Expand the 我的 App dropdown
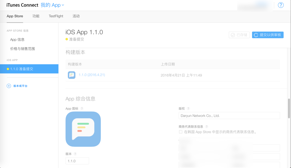 (52, 5)
